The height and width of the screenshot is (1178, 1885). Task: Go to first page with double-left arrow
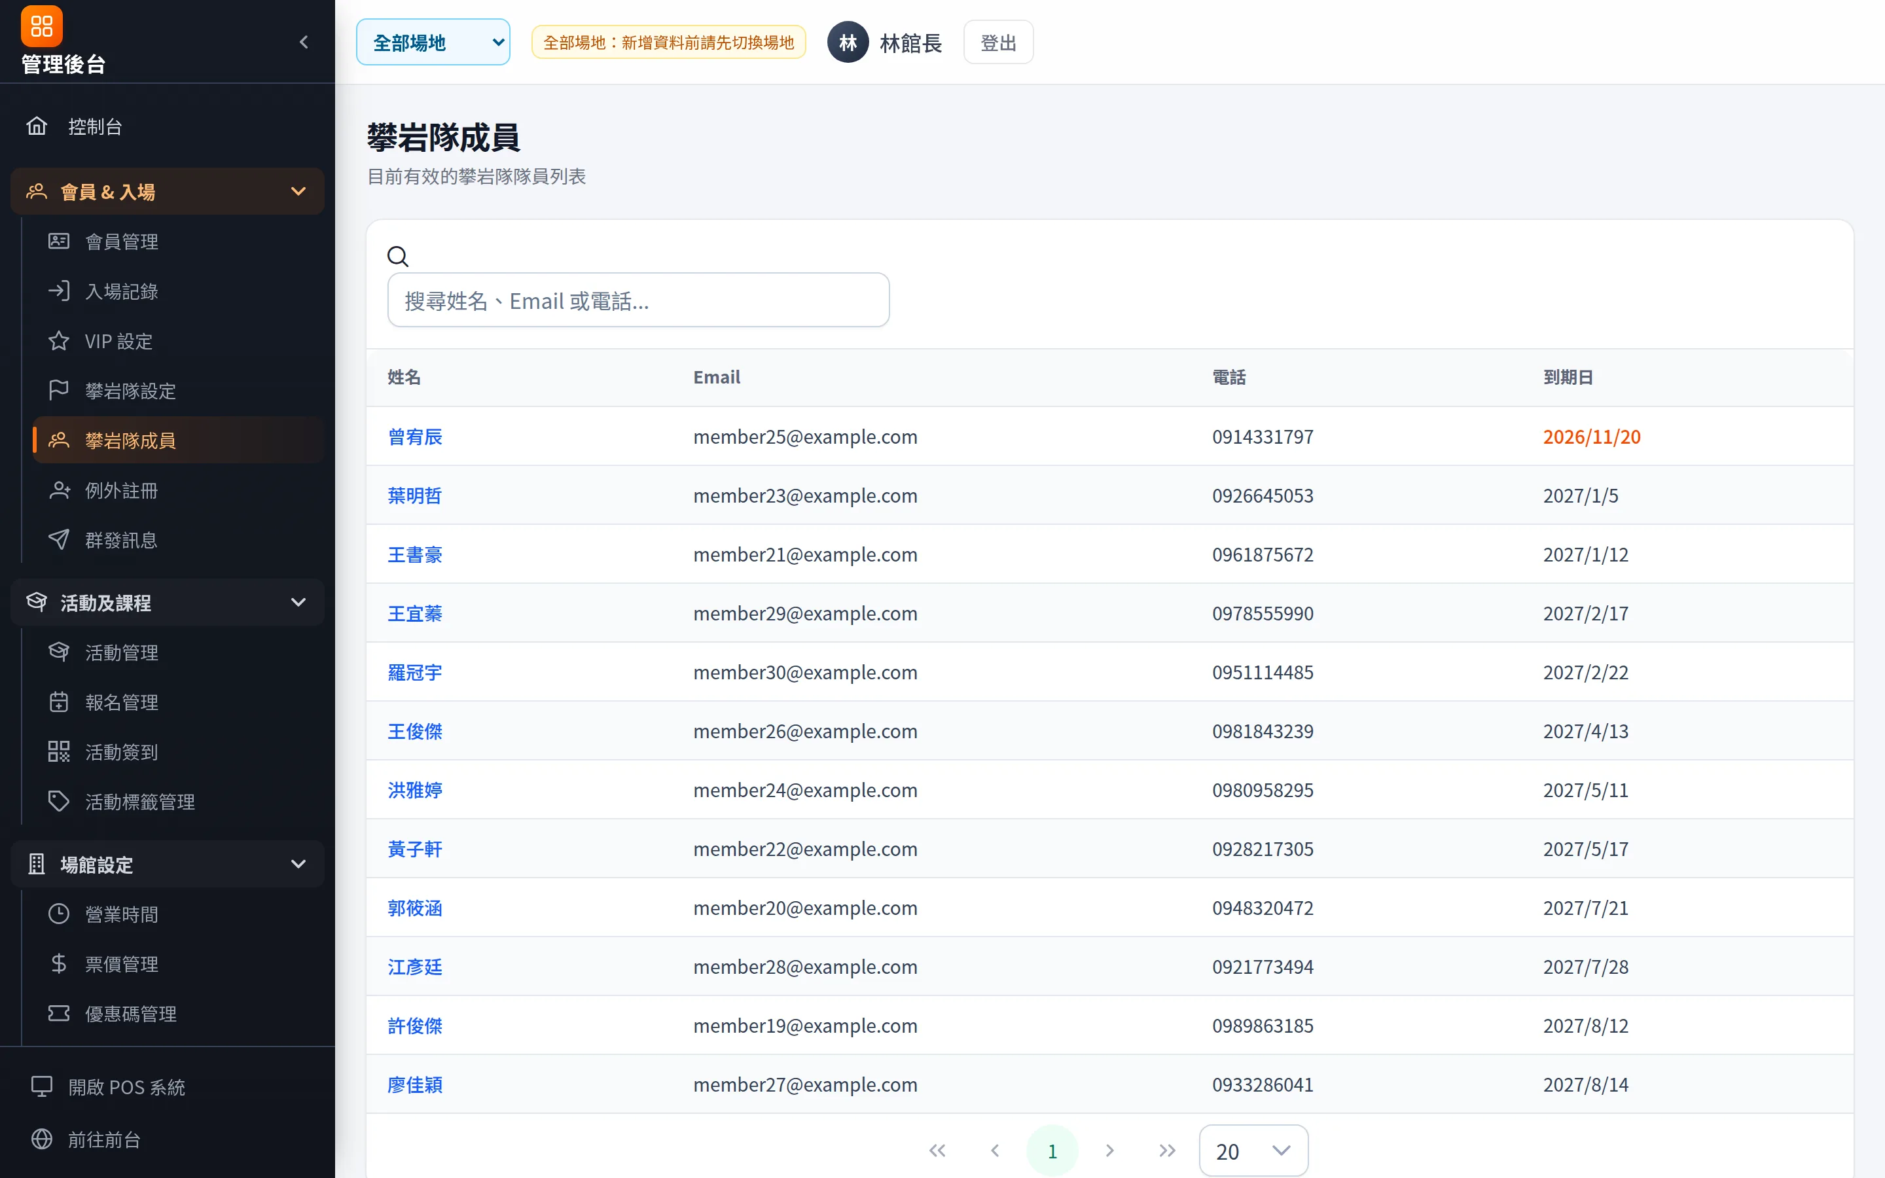(x=937, y=1151)
